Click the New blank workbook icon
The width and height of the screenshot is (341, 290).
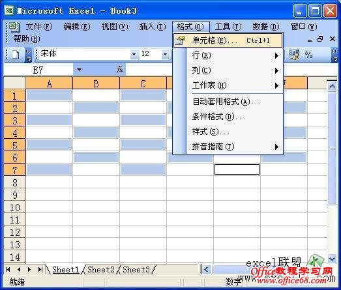16,54
